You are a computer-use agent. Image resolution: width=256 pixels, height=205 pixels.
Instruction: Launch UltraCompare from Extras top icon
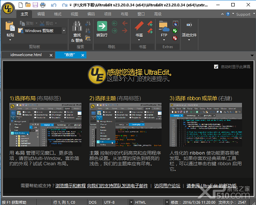click(175, 23)
